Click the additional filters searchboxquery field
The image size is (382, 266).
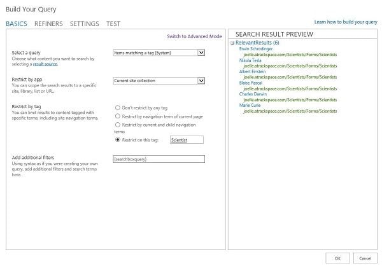tap(157, 159)
